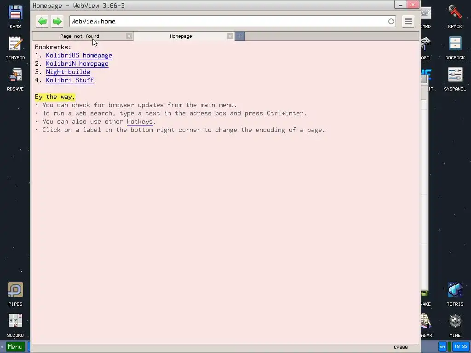Open the RDSAVE desktop icon

pyautogui.click(x=15, y=79)
